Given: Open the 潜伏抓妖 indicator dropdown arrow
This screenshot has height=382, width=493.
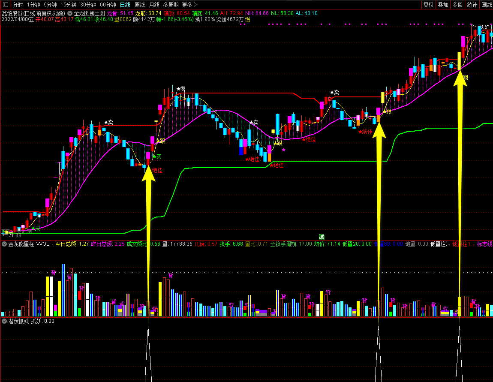Looking at the screenshot, I should click(x=4, y=321).
